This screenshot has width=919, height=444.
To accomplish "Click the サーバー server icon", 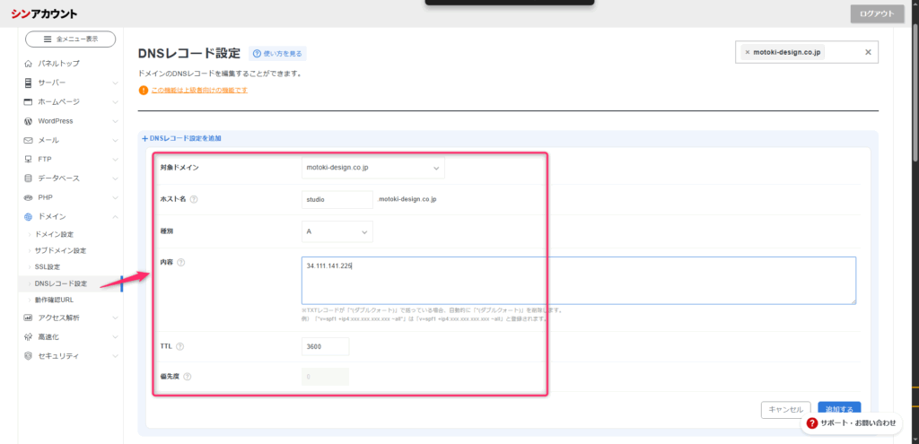I will (x=28, y=83).
